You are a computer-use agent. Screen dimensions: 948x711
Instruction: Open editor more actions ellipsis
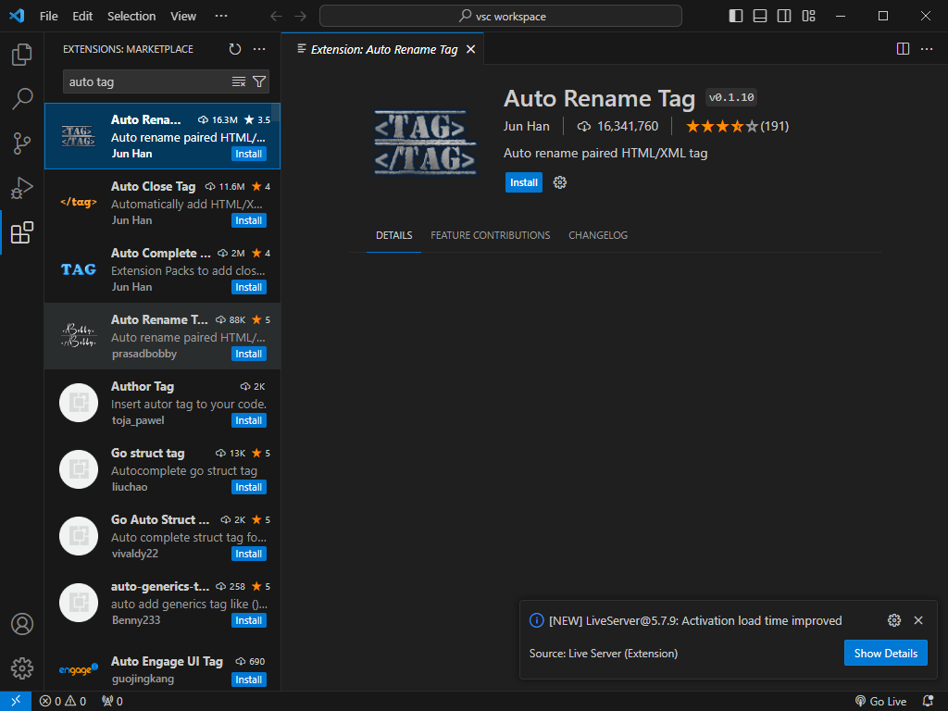[927, 49]
